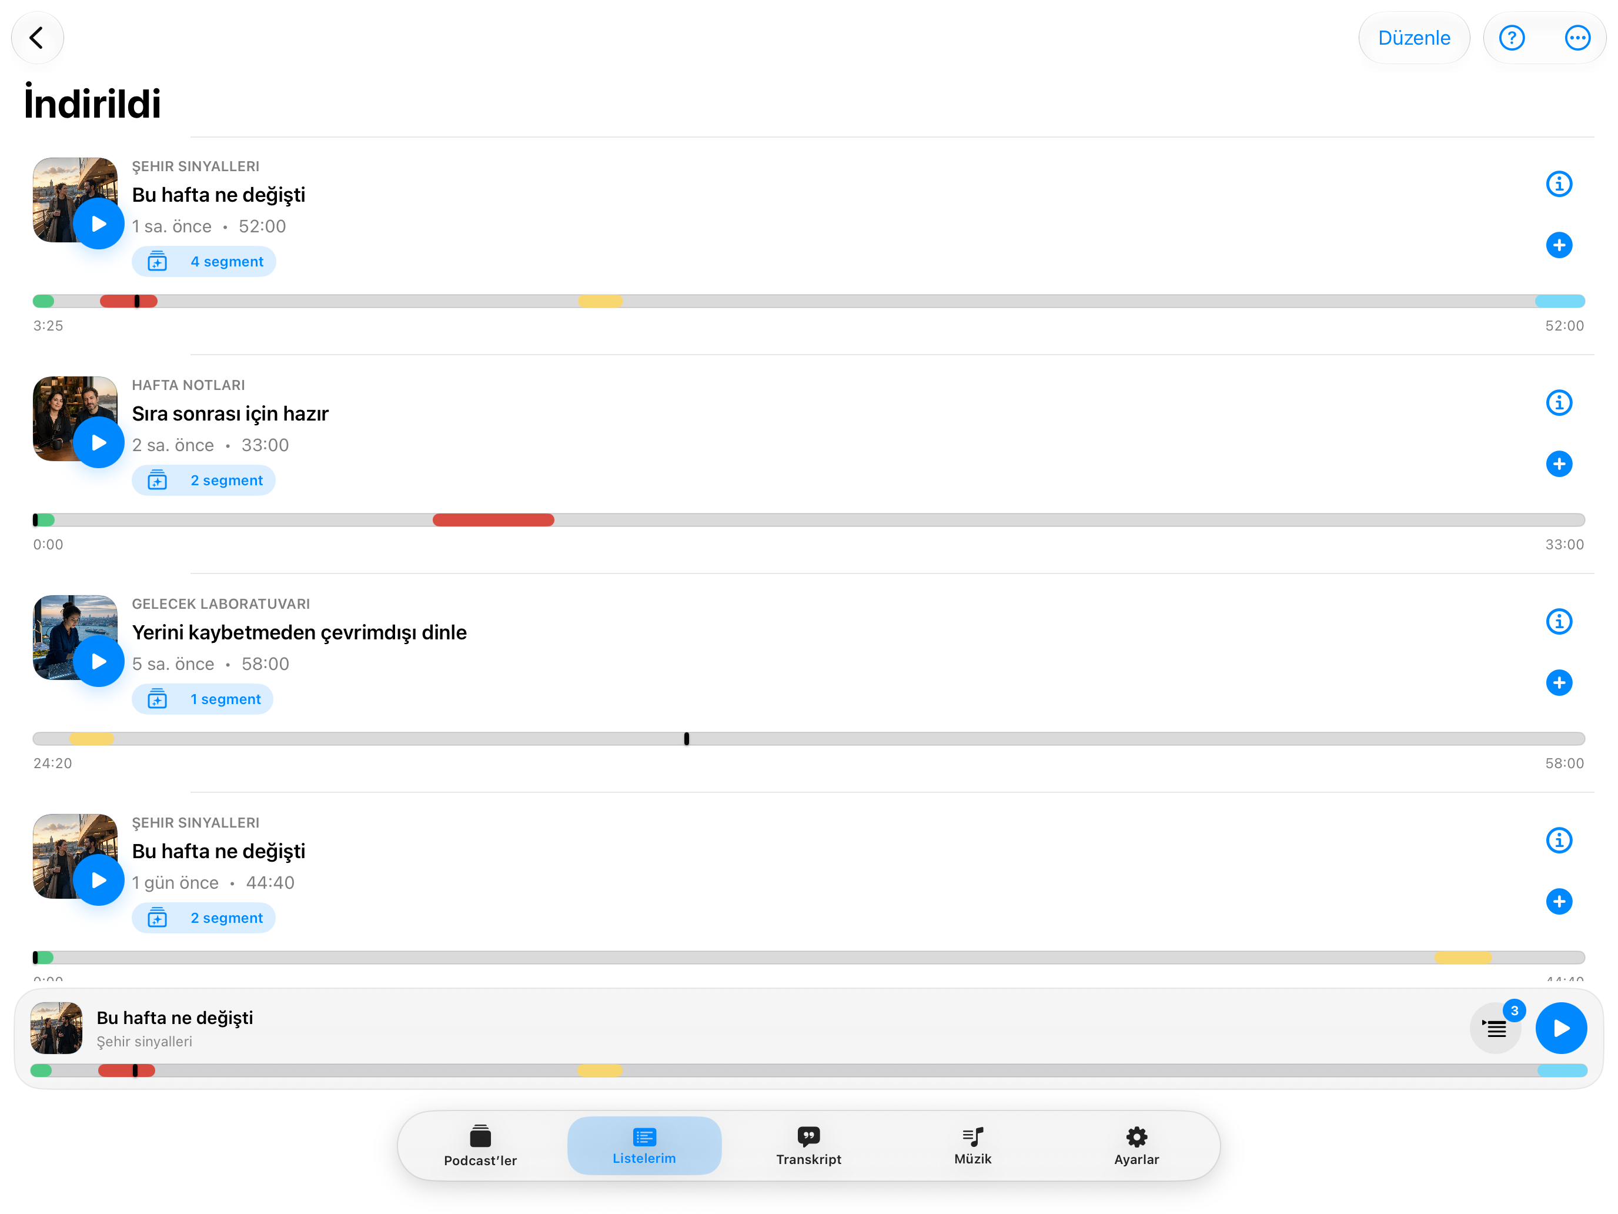Click playhead marker on 58:00 progress bar
Image resolution: width=1618 pixels, height=1214 pixels.
686,739
